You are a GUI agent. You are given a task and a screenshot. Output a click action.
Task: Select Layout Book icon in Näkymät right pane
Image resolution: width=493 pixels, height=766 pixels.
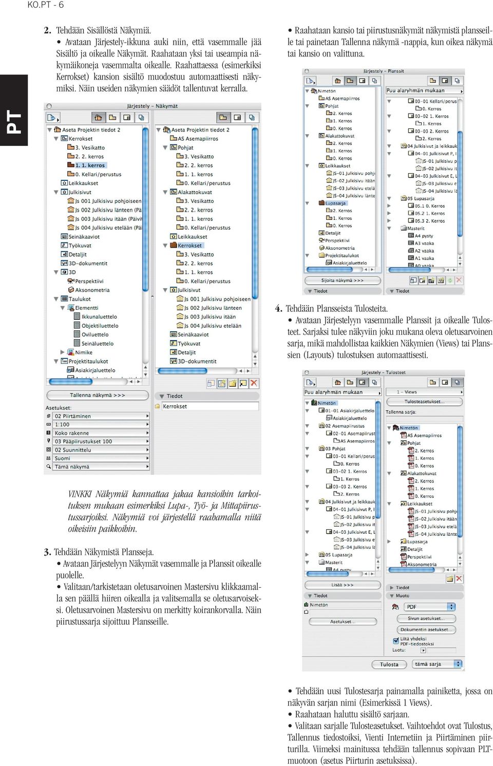(x=237, y=118)
